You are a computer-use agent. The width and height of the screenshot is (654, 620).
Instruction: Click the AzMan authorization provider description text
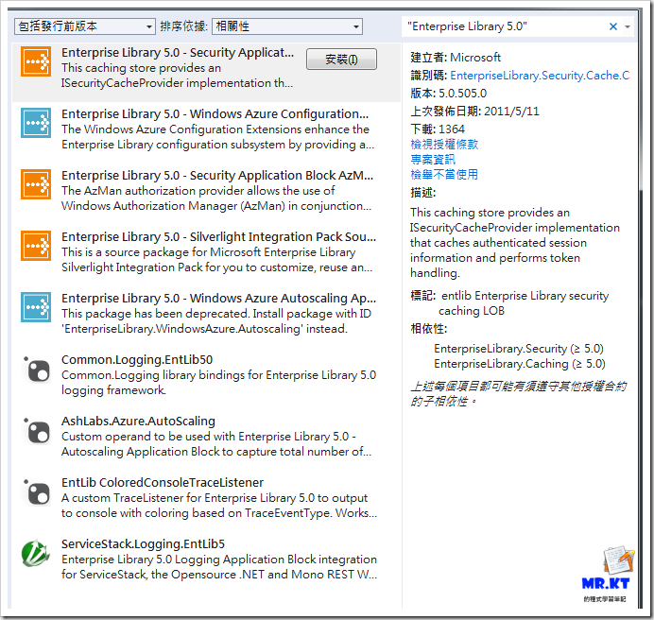[x=216, y=198]
